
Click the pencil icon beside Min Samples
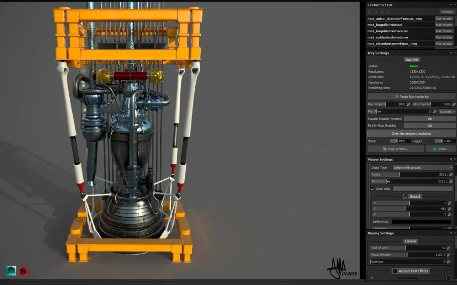click(x=409, y=104)
